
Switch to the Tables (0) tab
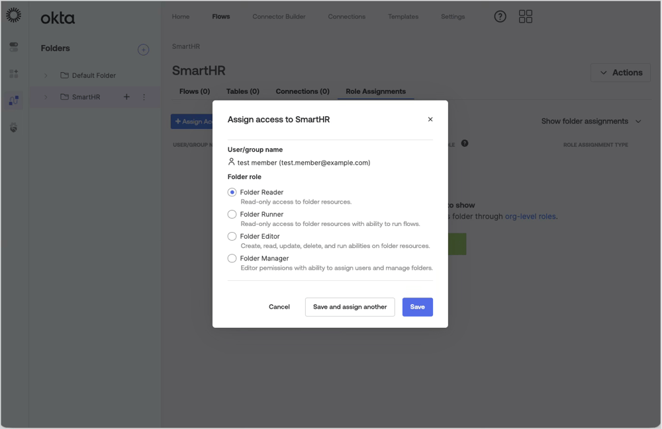pos(243,91)
